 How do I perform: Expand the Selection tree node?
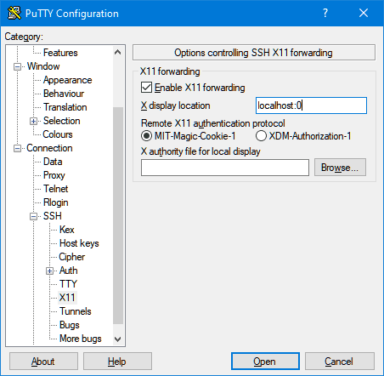(x=33, y=122)
